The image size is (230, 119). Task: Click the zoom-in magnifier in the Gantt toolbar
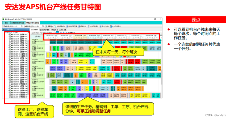point(61,32)
